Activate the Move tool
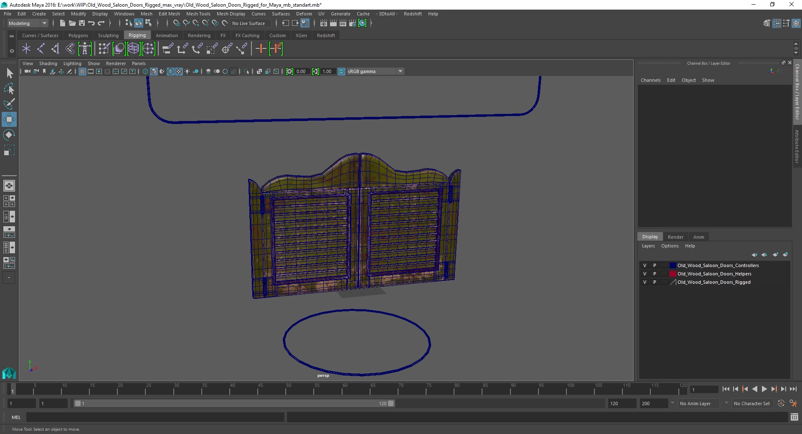Viewport: 802px width, 434px height. (9, 119)
